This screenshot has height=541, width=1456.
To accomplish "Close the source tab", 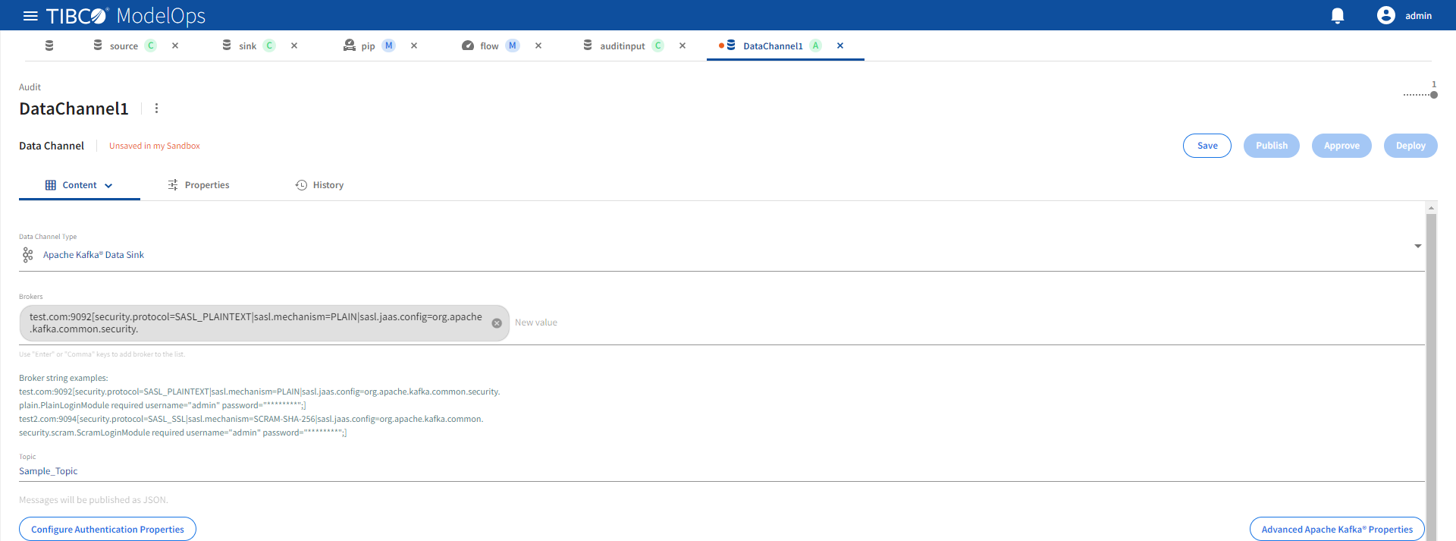I will 175,46.
